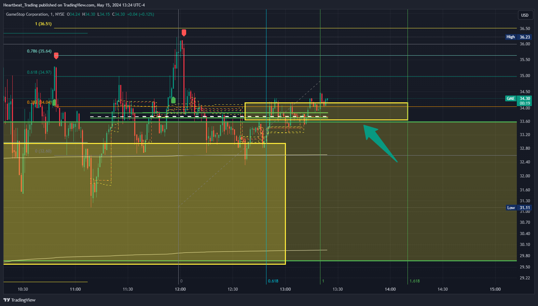
Task: Click 12:30 on the time axis
Action: (233, 289)
